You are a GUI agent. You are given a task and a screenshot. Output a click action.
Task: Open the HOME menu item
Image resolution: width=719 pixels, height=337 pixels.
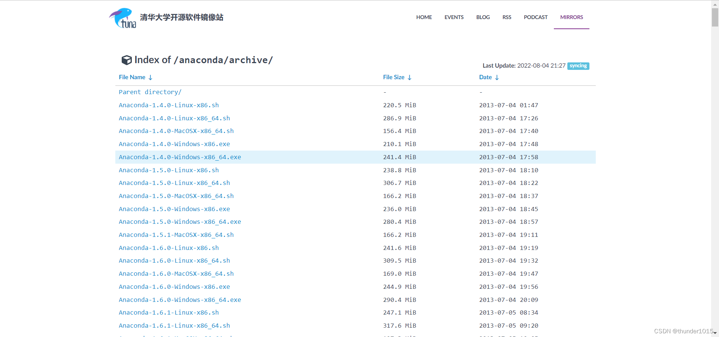coord(424,17)
